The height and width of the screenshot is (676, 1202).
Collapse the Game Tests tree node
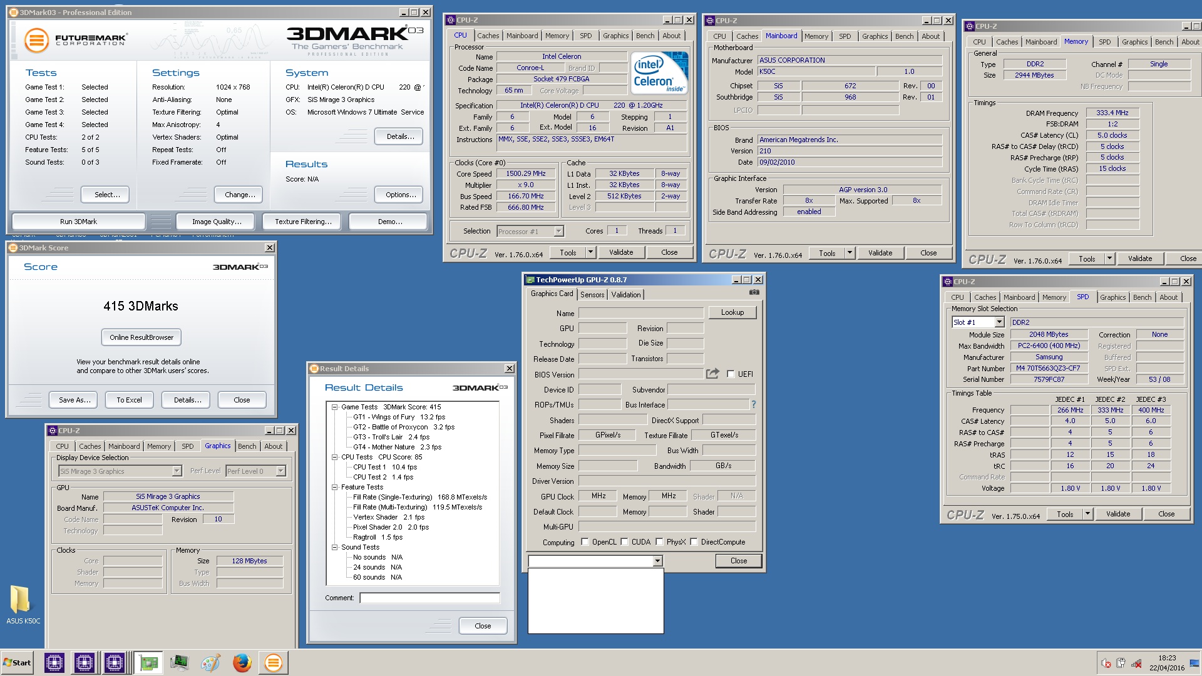tap(335, 407)
